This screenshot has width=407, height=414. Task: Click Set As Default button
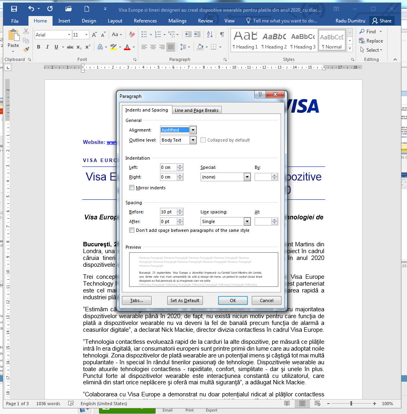tap(185, 300)
